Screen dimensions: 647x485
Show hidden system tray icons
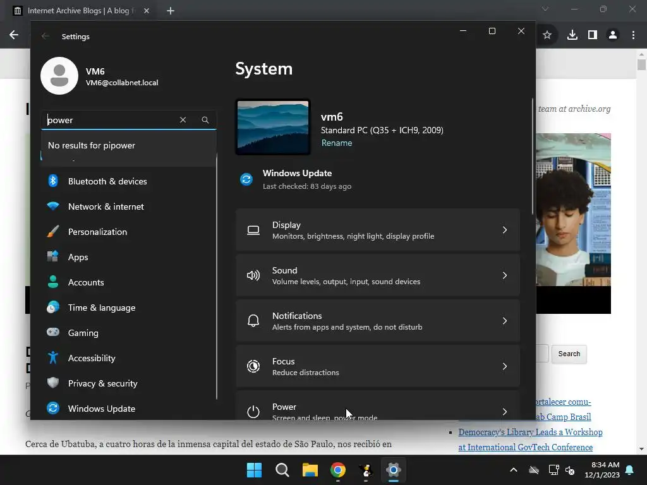[513, 470]
